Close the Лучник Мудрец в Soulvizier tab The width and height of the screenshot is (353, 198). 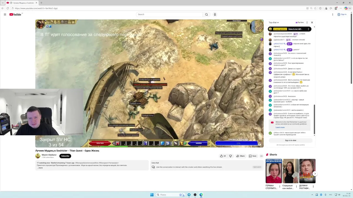[x=36, y=3]
